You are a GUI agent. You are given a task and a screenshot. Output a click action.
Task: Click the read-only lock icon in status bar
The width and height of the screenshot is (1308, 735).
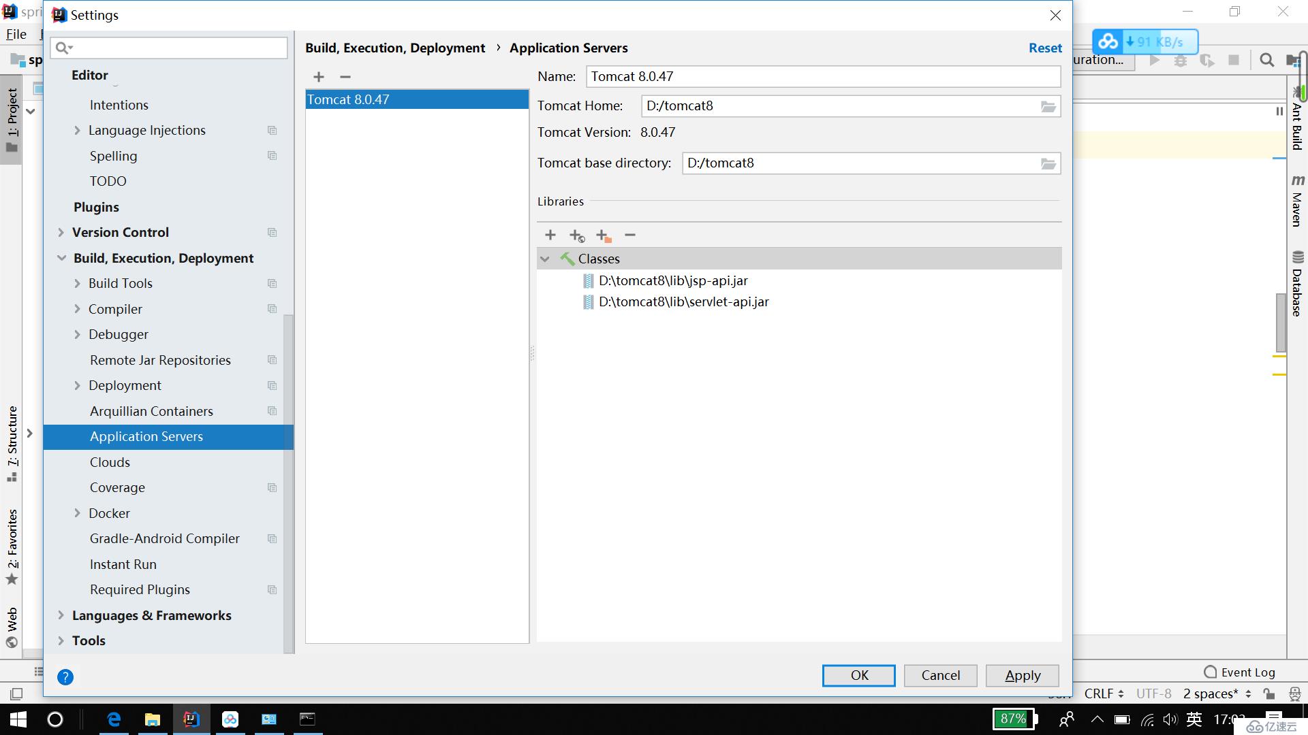[x=1269, y=693]
